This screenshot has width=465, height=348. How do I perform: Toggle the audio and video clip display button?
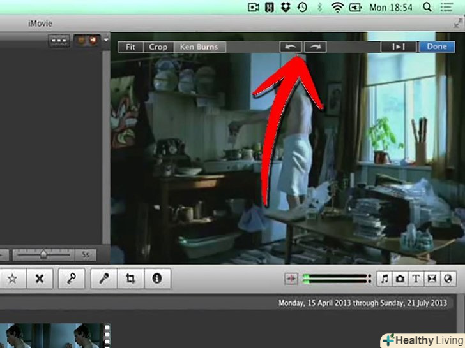coord(87,41)
